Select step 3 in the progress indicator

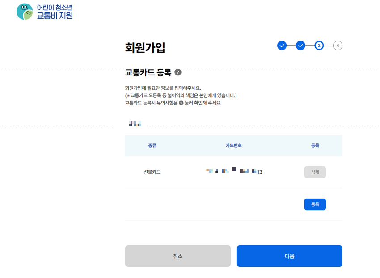point(318,46)
